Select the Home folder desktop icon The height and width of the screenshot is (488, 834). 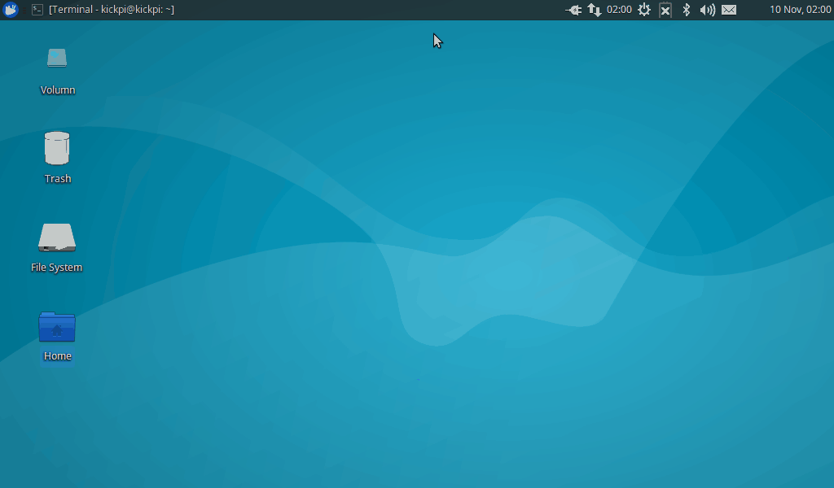click(x=57, y=326)
